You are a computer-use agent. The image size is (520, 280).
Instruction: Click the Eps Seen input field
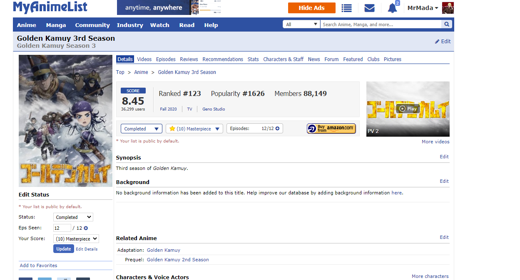tap(62, 228)
